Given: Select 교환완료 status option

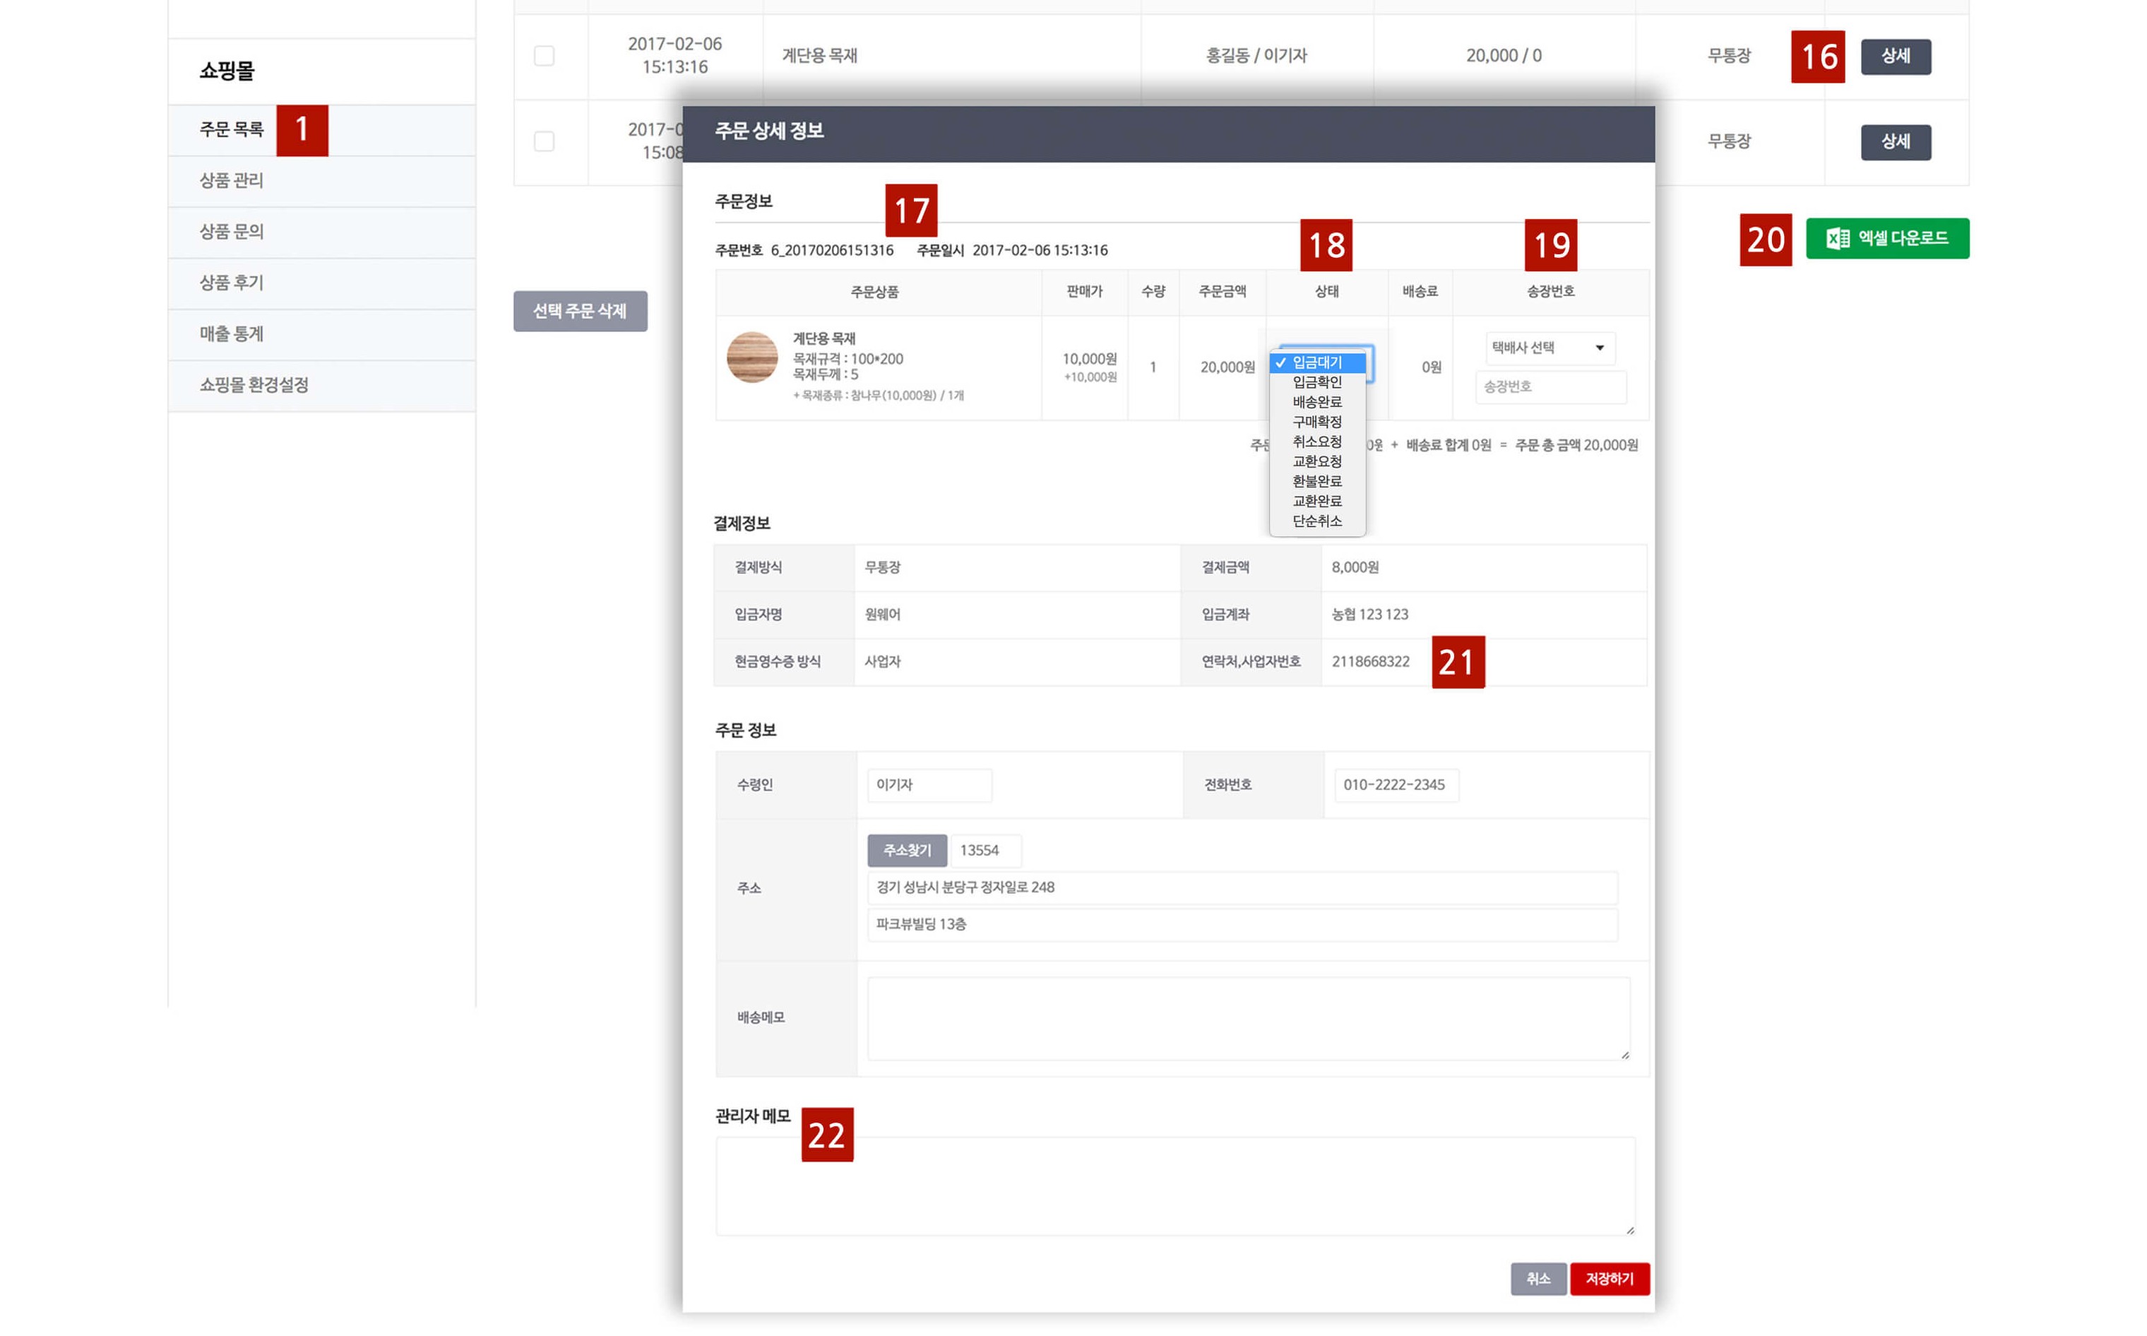Looking at the screenshot, I should [x=1317, y=501].
